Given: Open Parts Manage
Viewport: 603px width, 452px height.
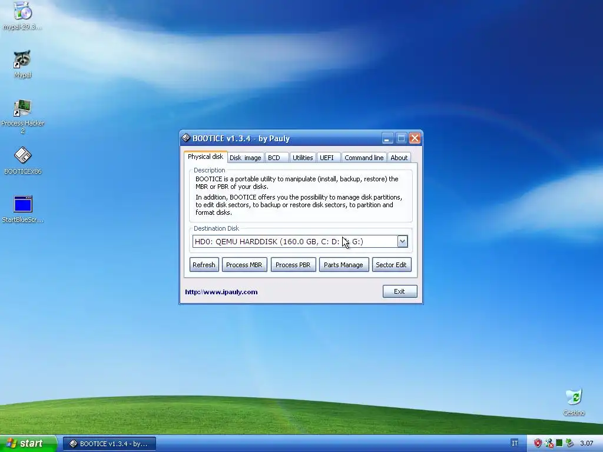Looking at the screenshot, I should (344, 265).
